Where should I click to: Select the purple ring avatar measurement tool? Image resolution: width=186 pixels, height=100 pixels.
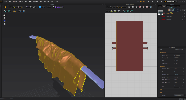[58, 7]
